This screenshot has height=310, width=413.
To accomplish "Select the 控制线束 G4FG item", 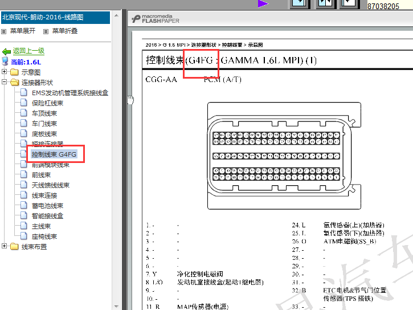I will coord(54,154).
